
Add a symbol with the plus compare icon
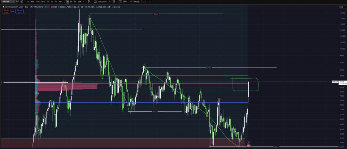(22, 1)
